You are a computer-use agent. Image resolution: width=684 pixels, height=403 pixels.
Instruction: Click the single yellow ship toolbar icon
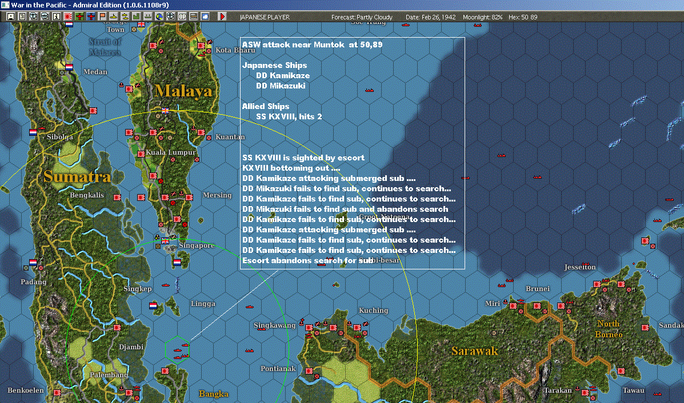(x=113, y=17)
